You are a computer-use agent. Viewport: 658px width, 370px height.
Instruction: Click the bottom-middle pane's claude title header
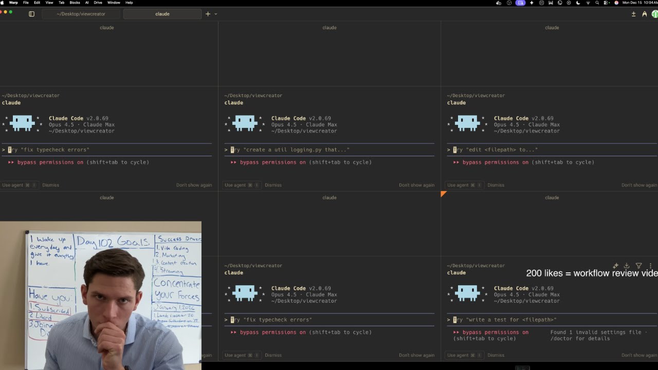pyautogui.click(x=330, y=198)
